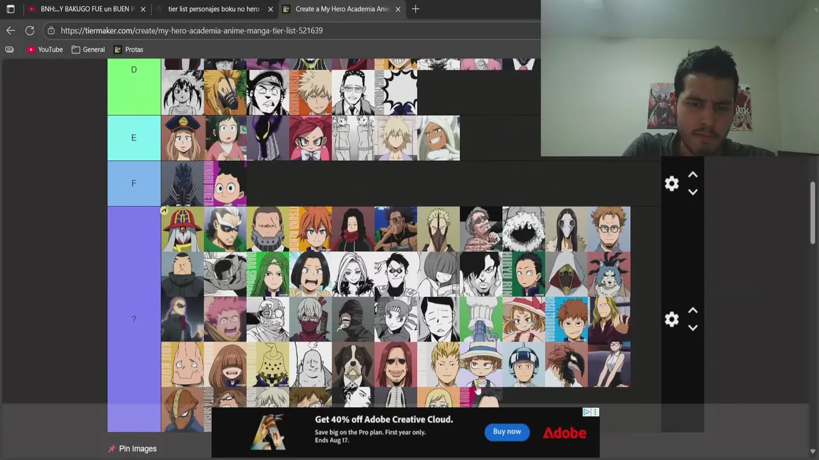Click the cyan E tier label
819x460 pixels.
tap(134, 138)
